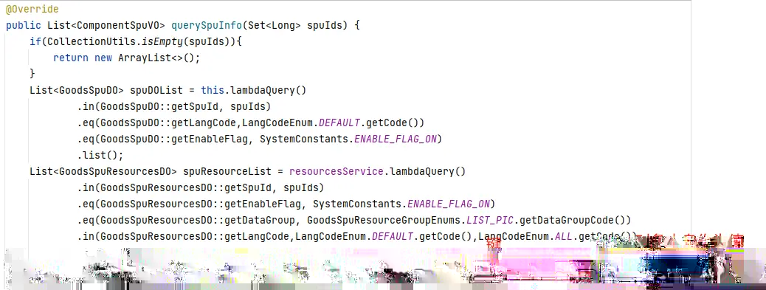The height and width of the screenshot is (290, 766).
Task: Click the resourcesService field reference
Action: [x=337, y=171]
